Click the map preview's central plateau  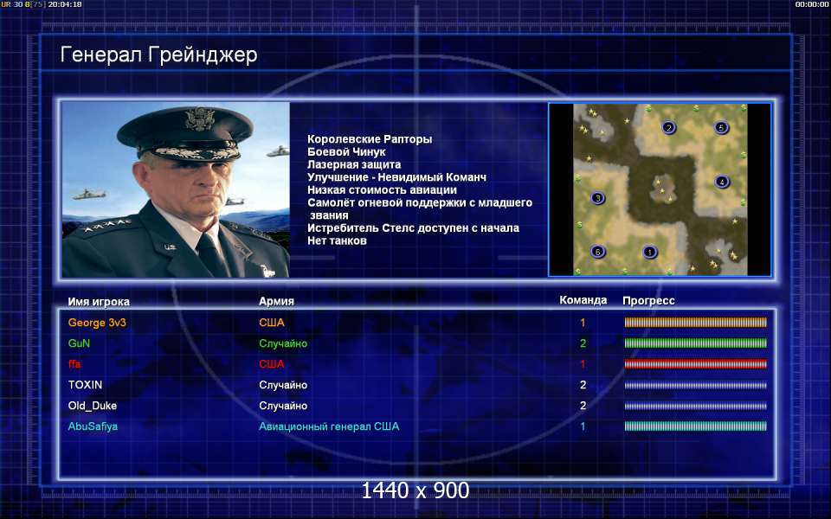(662, 189)
